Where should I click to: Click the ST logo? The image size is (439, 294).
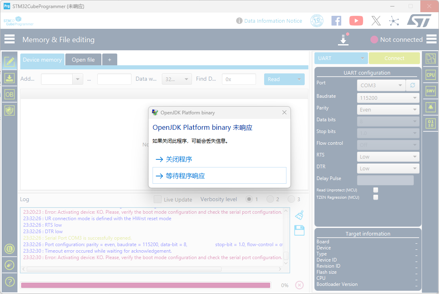[x=420, y=21]
